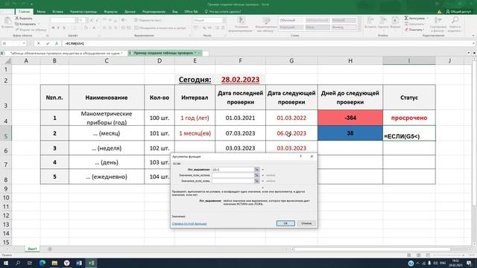Click Отмена in function arguments dialog
This screenshot has width=477, height=268.
point(306,223)
